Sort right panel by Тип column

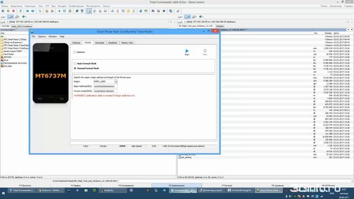pyautogui.click(x=315, y=33)
